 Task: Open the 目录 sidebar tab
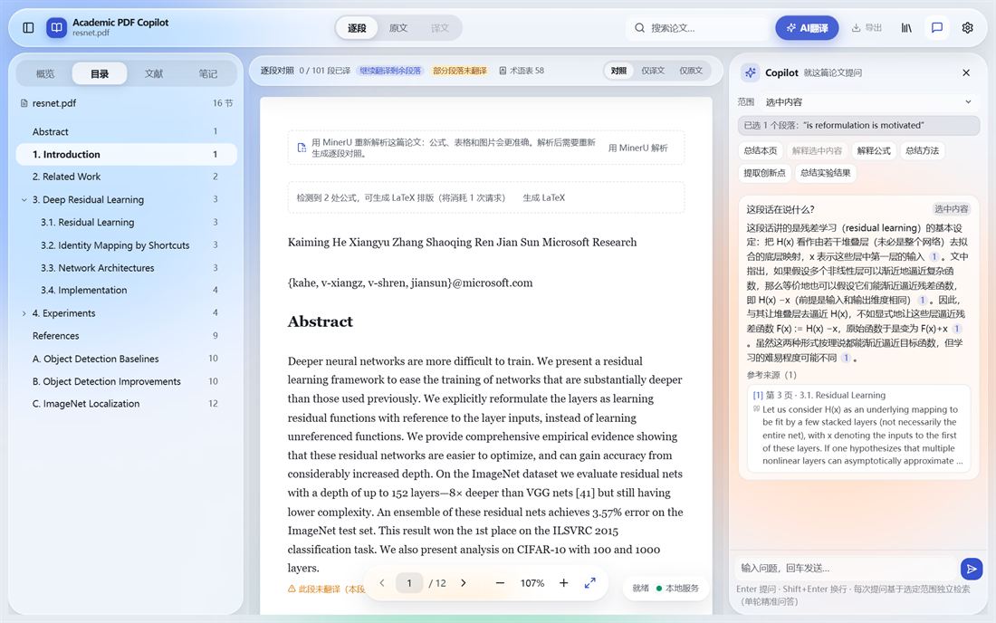point(100,73)
